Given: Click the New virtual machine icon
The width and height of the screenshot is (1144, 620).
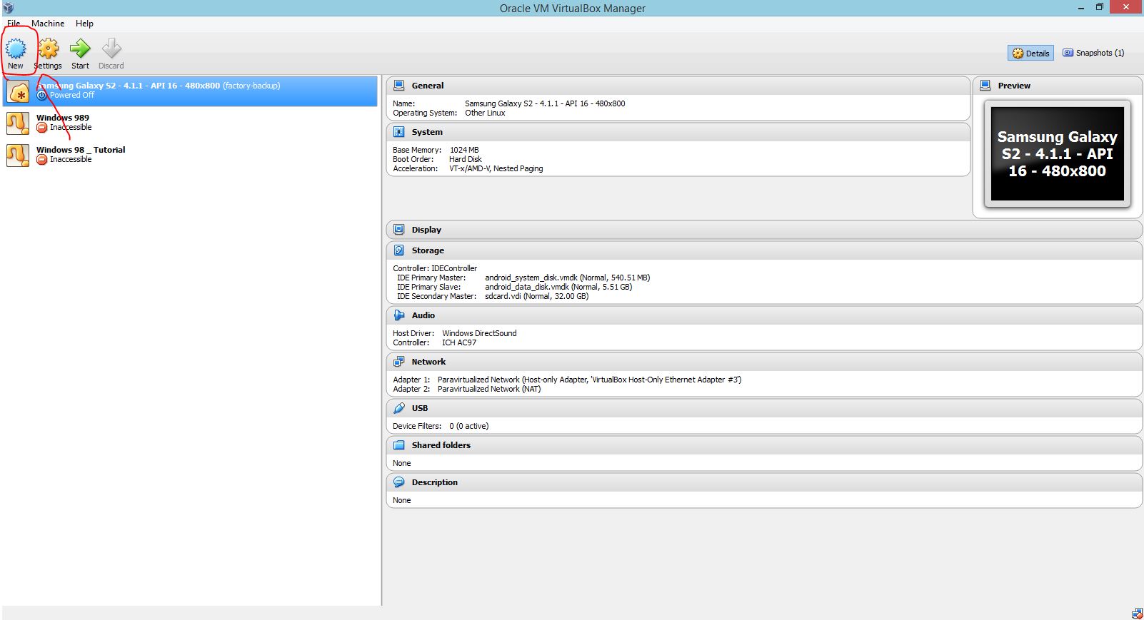Looking at the screenshot, I should pos(16,49).
